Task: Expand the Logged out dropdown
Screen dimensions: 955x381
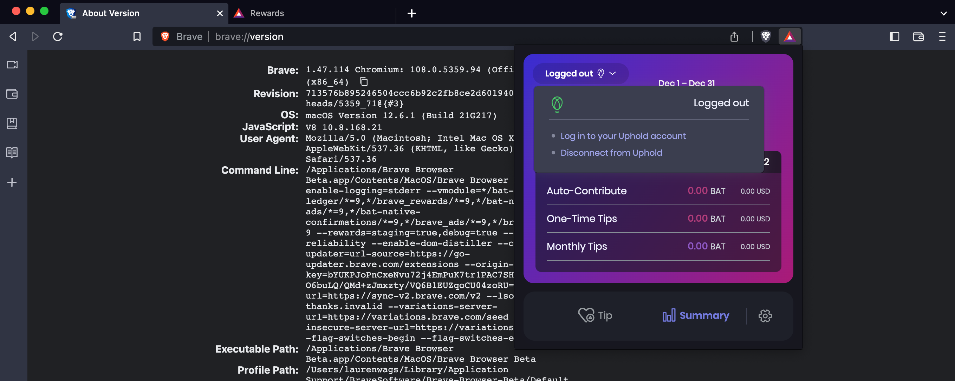Action: point(580,73)
